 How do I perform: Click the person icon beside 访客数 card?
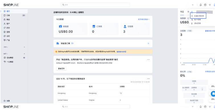[x=125, y=26]
